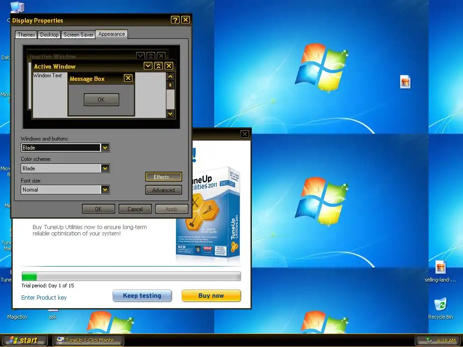Select the selling-land desktop file icon

440,271
